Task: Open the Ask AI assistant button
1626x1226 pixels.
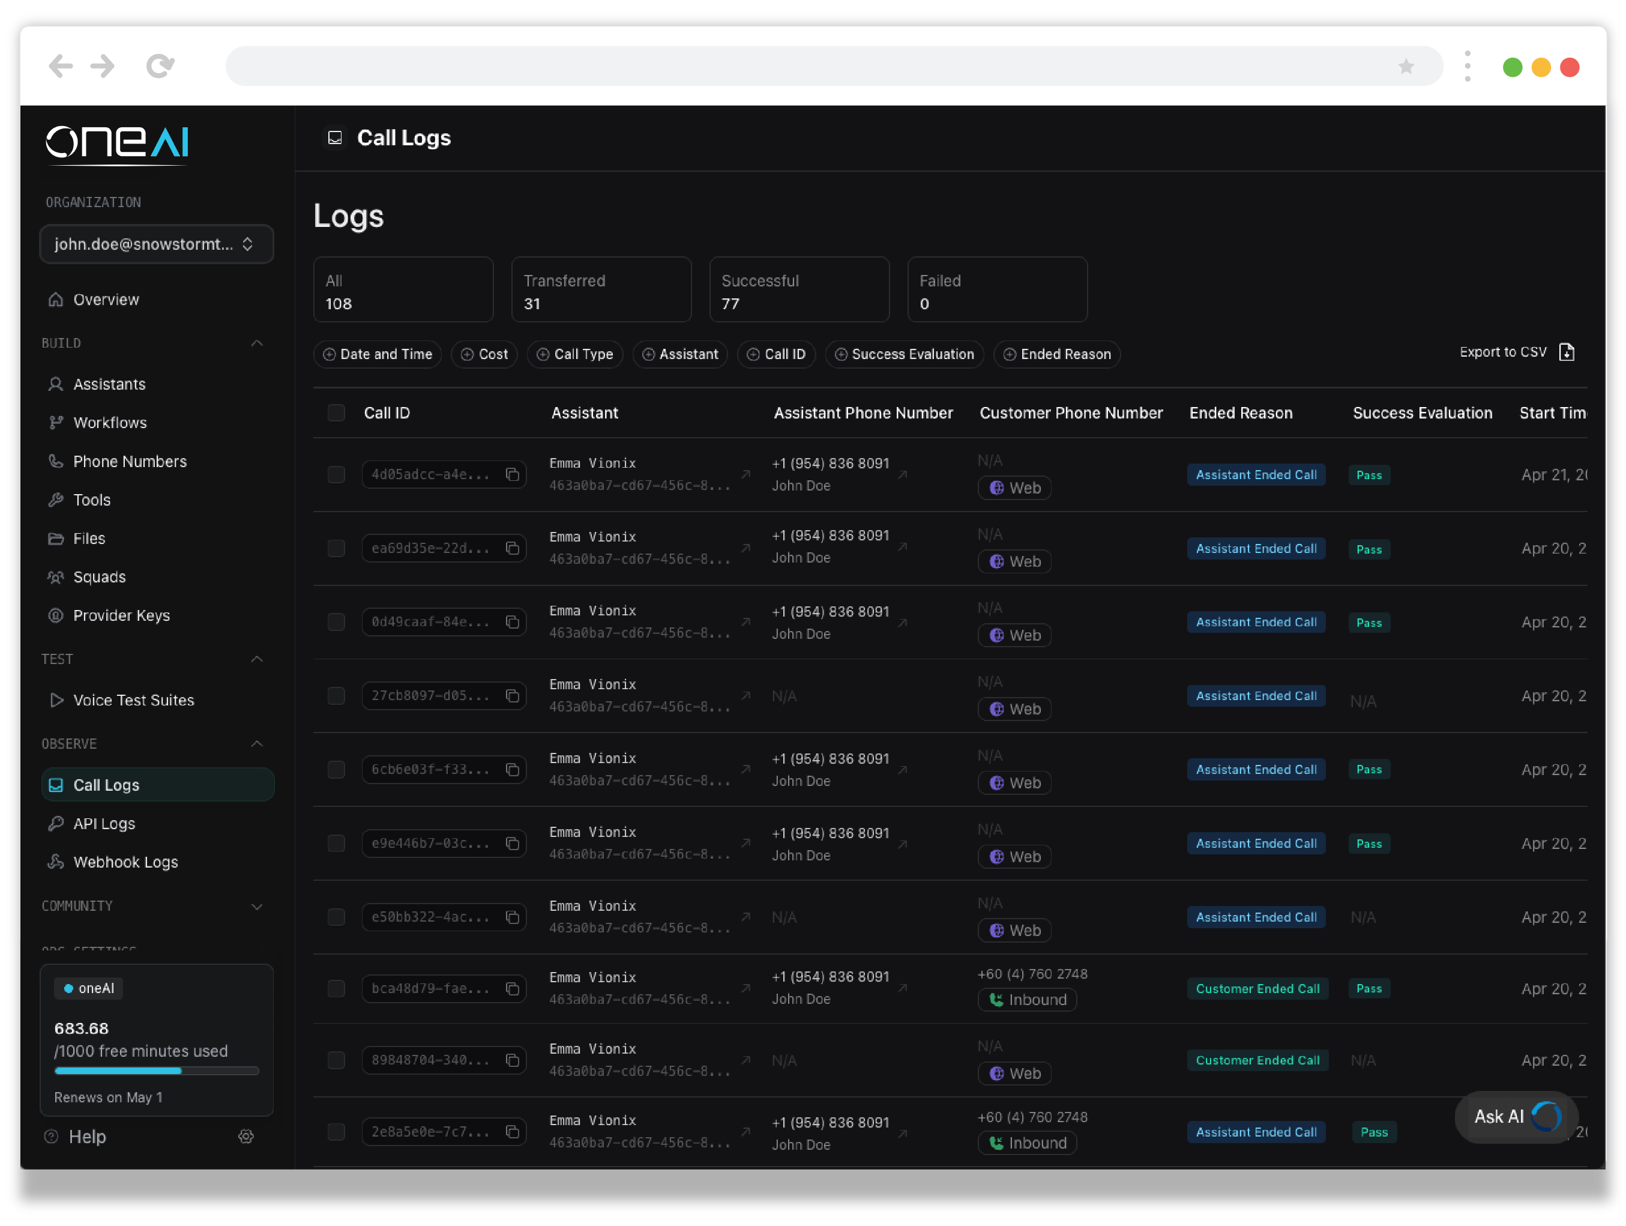Action: point(1516,1116)
